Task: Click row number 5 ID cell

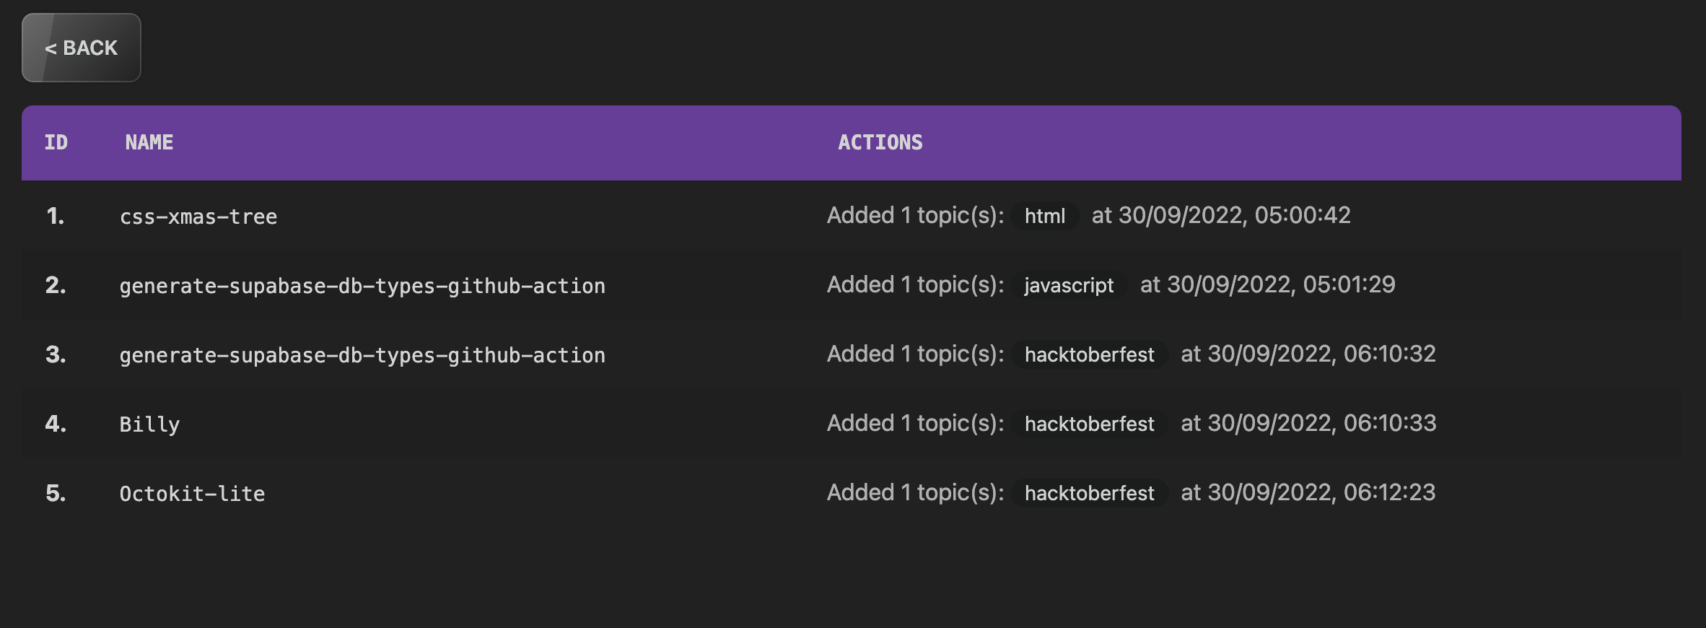Action: point(56,493)
